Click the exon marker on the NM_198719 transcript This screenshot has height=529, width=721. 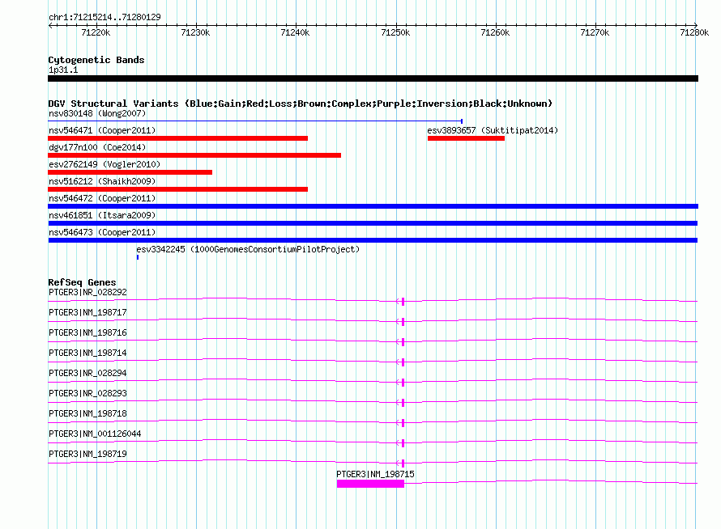pos(403,463)
